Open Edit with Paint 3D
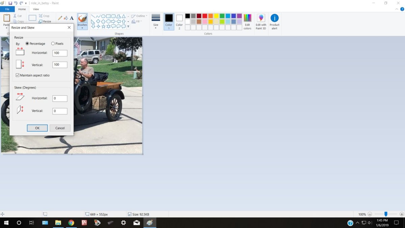Screen dimensions: 405x228 tap(261, 22)
